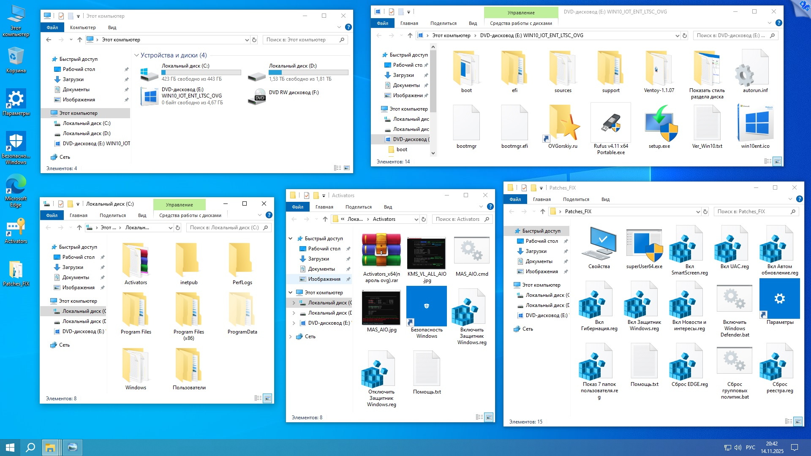This screenshot has height=456, width=811.
Task: Switch Patches_FIX to details view layout
Action: click(x=788, y=421)
